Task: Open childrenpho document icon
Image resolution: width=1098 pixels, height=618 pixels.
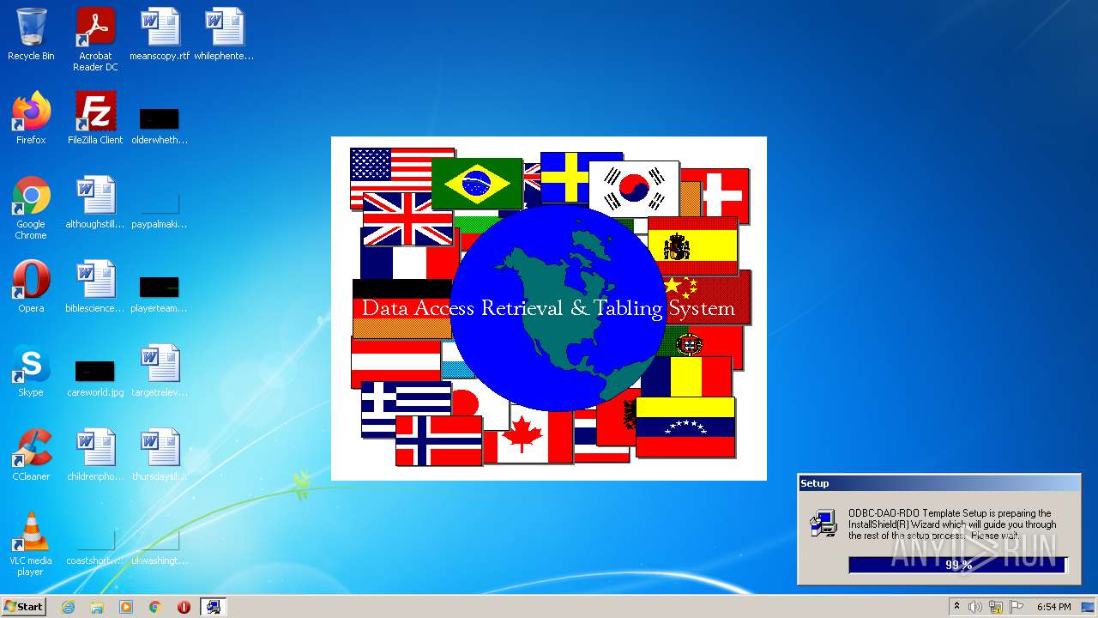Action: click(x=95, y=455)
